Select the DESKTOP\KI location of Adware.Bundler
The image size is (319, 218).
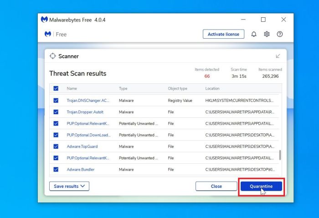coord(240,169)
